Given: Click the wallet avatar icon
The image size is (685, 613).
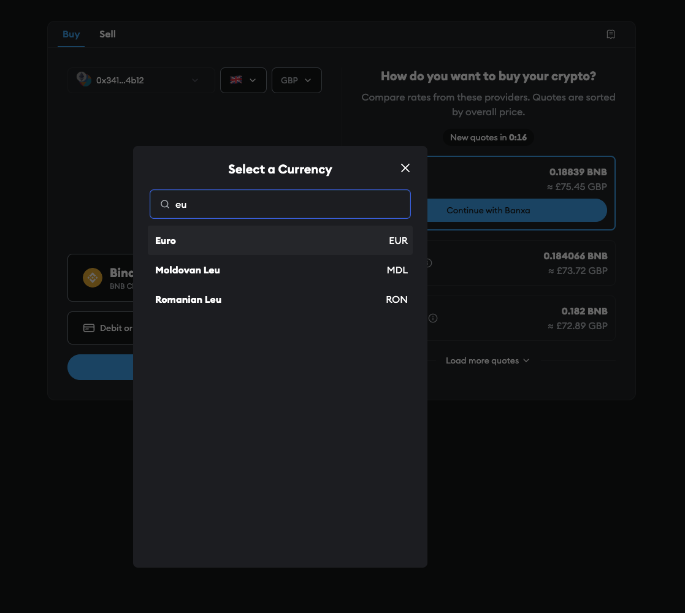Looking at the screenshot, I should (x=84, y=80).
